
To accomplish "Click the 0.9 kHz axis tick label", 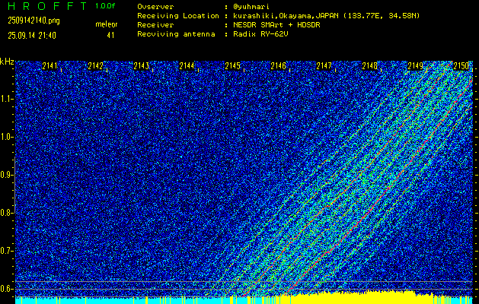I will pos(6,175).
